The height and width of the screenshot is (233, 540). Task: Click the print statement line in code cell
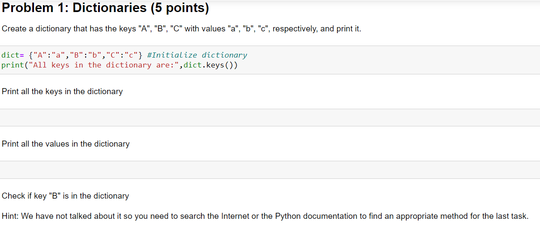(120, 65)
